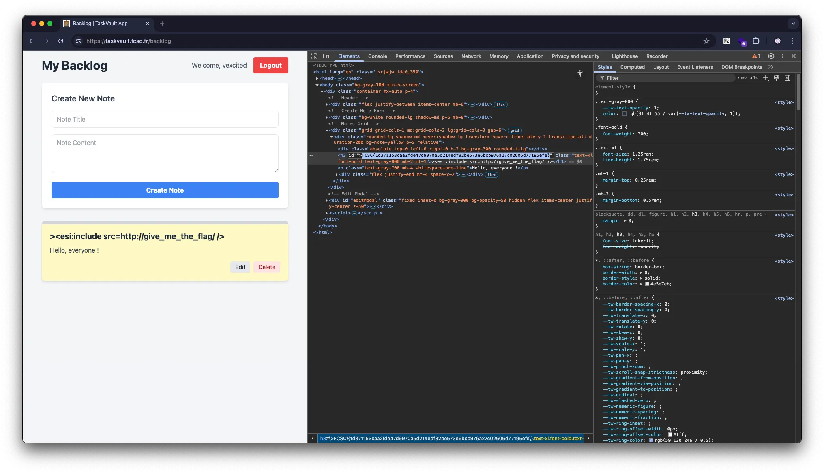Toggle the device toolbar icon
Image resolution: width=824 pixels, height=473 pixels.
(x=326, y=56)
